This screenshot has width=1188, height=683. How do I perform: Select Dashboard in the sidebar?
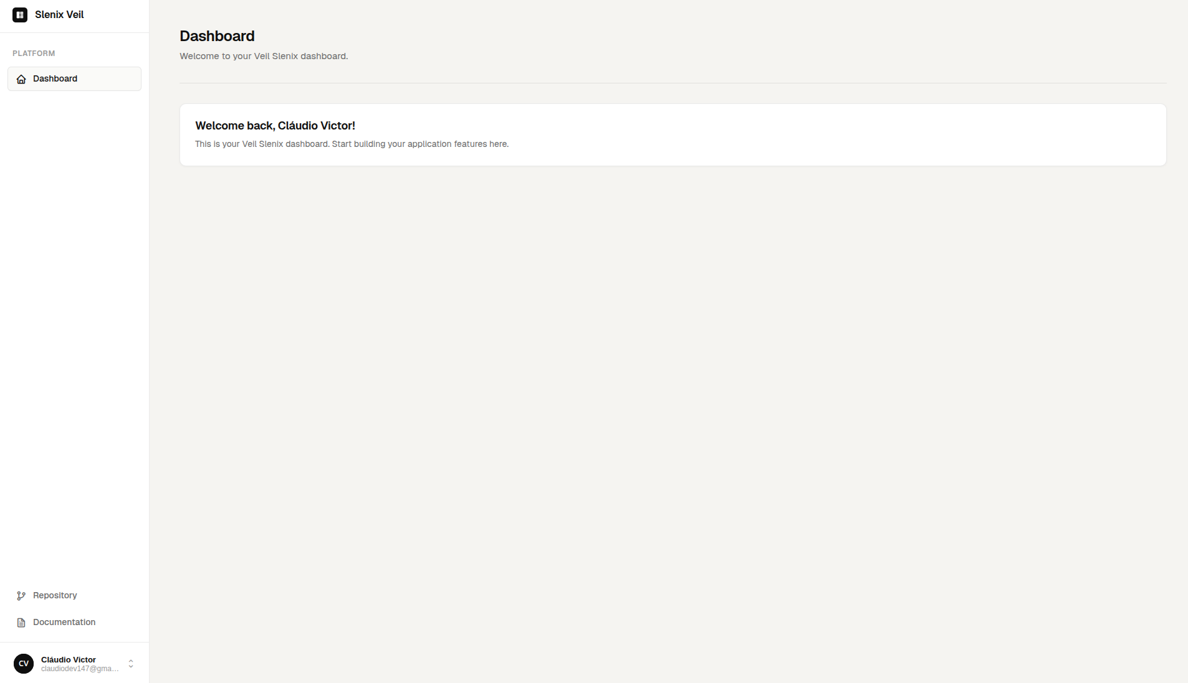pos(74,79)
